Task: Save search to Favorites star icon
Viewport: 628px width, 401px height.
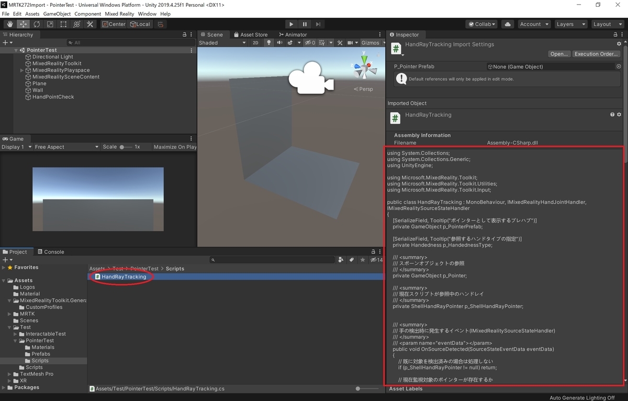Action: coord(362,260)
